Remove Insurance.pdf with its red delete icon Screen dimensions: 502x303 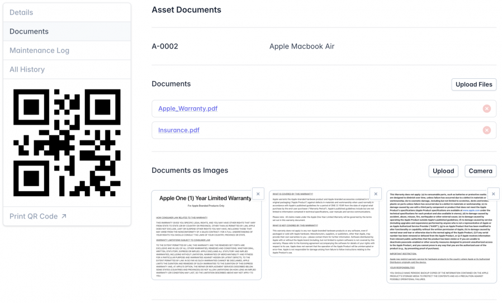[x=487, y=130]
